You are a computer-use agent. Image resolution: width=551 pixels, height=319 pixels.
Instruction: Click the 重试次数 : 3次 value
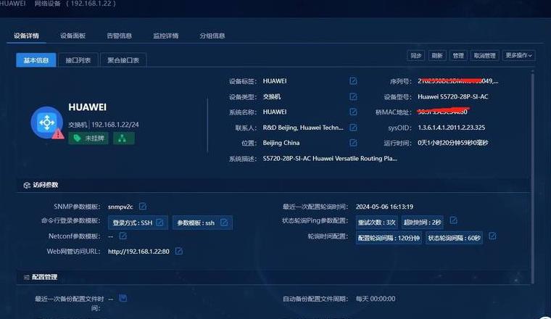click(377, 223)
